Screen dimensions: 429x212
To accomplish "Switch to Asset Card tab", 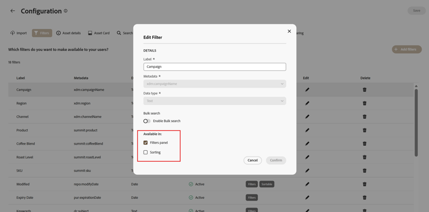I will 99,33.
